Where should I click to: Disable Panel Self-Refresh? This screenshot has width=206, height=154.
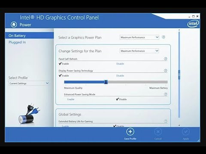(120, 64)
